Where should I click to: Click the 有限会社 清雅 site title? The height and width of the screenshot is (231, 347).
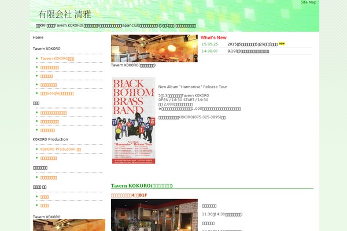[x=65, y=14]
